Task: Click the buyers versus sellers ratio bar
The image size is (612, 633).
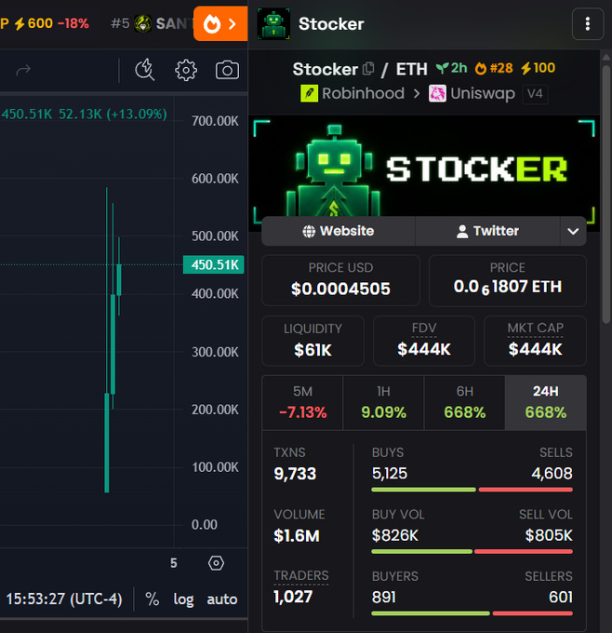Action: [x=472, y=613]
